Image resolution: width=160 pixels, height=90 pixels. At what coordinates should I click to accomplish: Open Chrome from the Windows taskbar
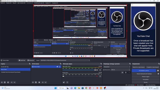(x=86, y=88)
